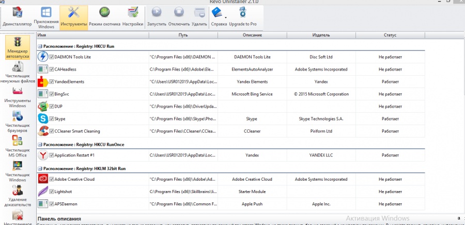Select Менеджер автозапуска in sidebar
The height and width of the screenshot is (225, 465).
tap(18, 47)
